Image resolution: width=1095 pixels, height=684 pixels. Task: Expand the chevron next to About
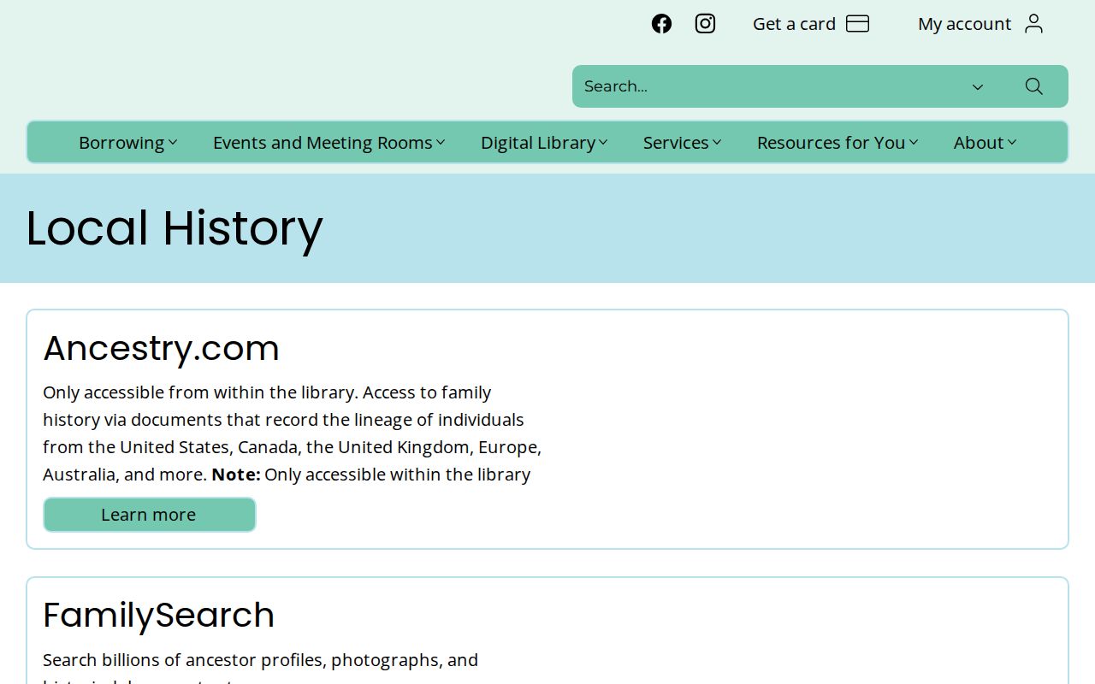[x=1012, y=143]
